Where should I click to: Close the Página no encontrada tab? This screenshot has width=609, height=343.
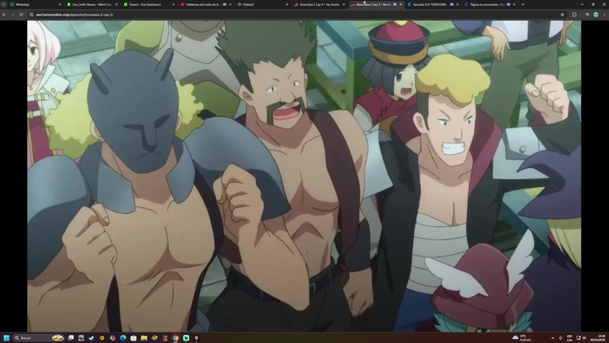point(514,4)
